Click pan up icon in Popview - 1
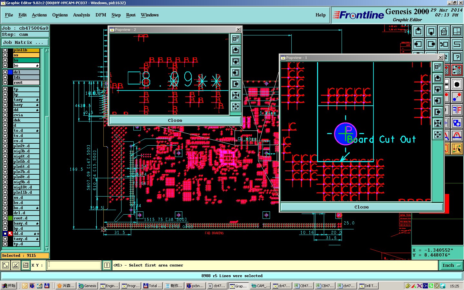The width and height of the screenshot is (464, 290). point(438,78)
